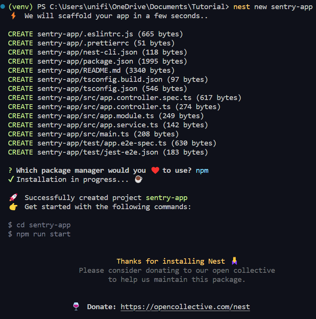Click the blue command status dot
Image resolution: width=316 pixels, height=319 pixels.
click(3, 6)
